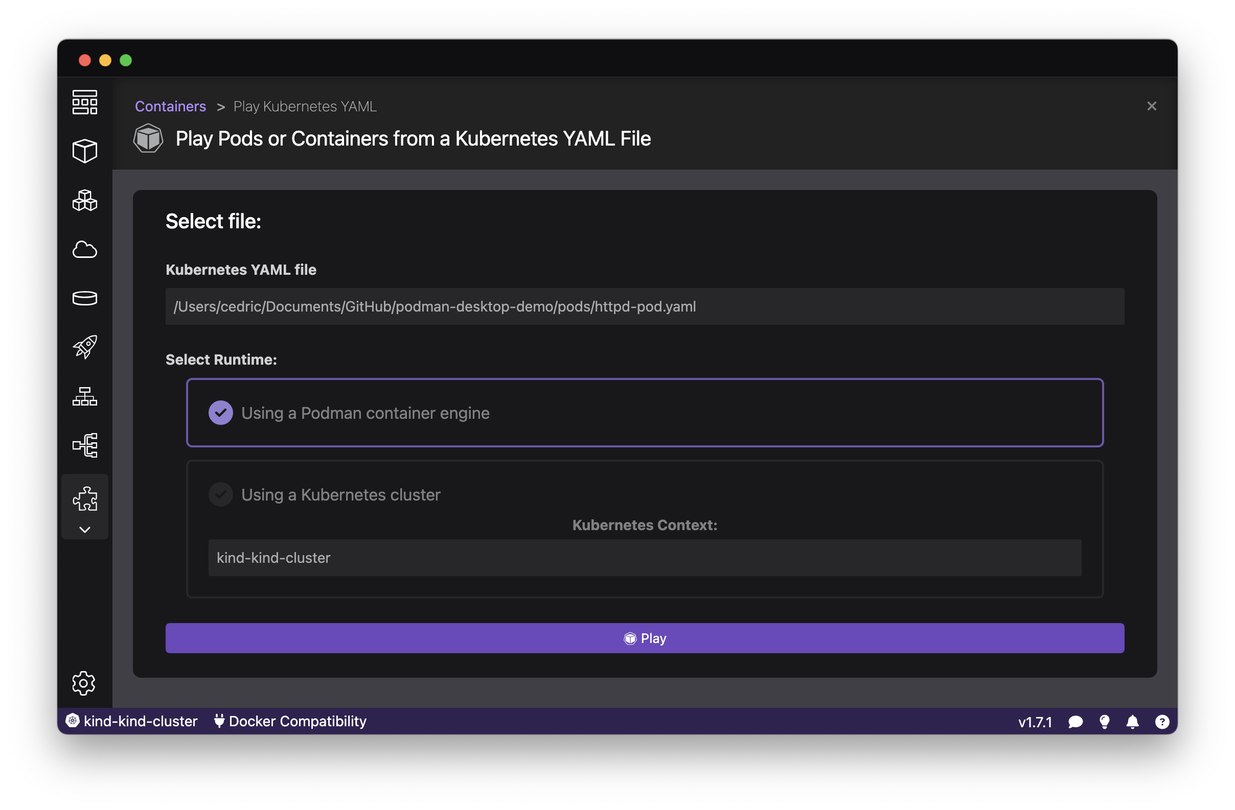Screen dimensions: 1235x810
Task: Open the Settings gear icon
Action: click(x=84, y=683)
